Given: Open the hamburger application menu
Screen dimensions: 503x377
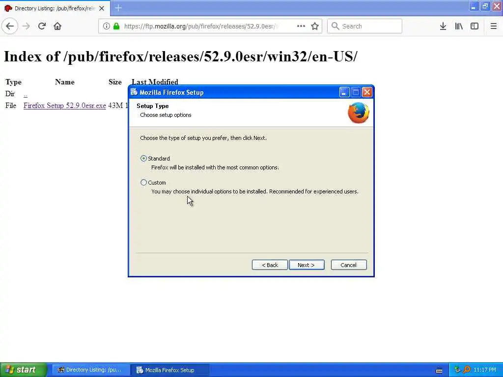Looking at the screenshot, I should 494,27.
